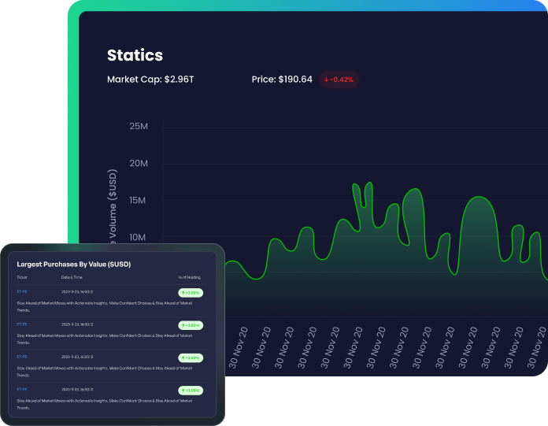Select the ET-PE ticker in the last row

pos(22,389)
